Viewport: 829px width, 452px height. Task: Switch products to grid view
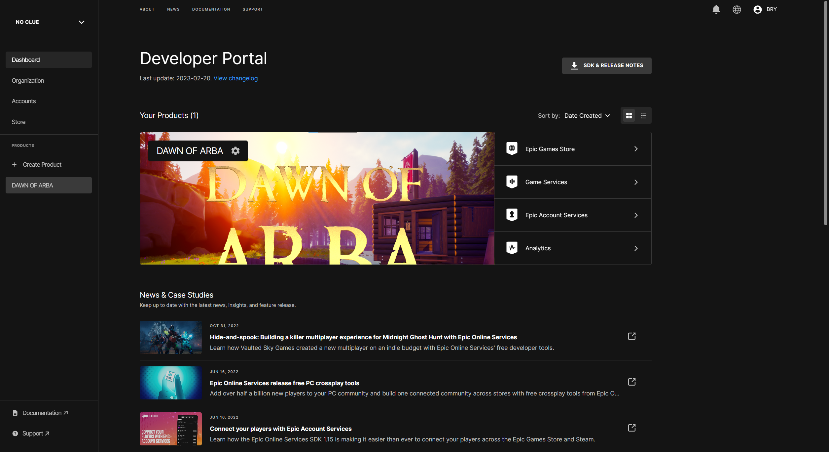point(629,115)
